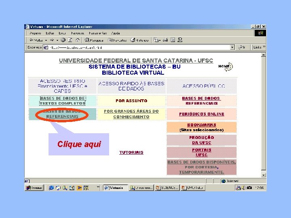Open the Editar menu
The image size is (291, 218).
click(x=50, y=33)
